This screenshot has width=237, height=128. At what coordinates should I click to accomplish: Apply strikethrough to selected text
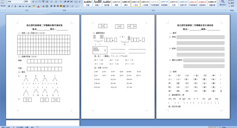point(20,6)
